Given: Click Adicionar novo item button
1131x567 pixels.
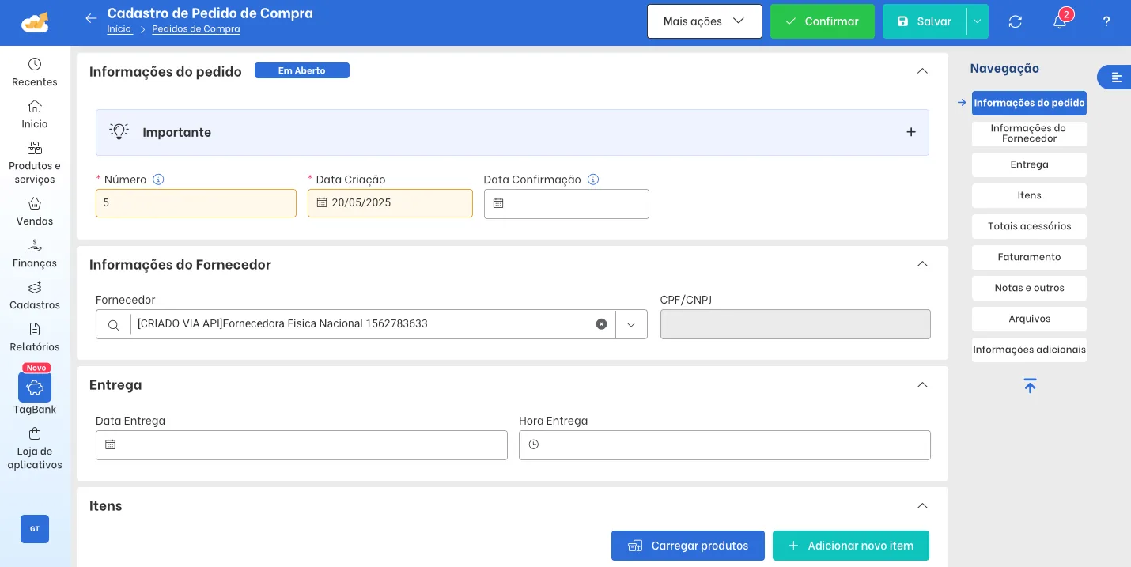Looking at the screenshot, I should pyautogui.click(x=851, y=546).
